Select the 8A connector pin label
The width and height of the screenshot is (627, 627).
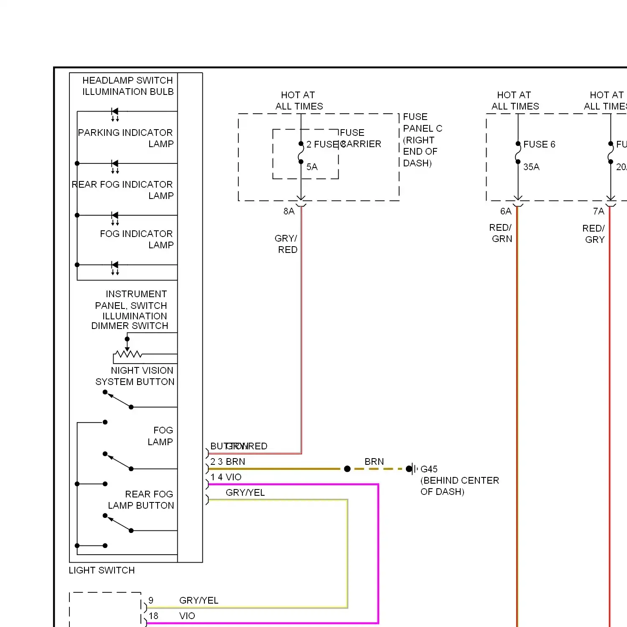289,211
